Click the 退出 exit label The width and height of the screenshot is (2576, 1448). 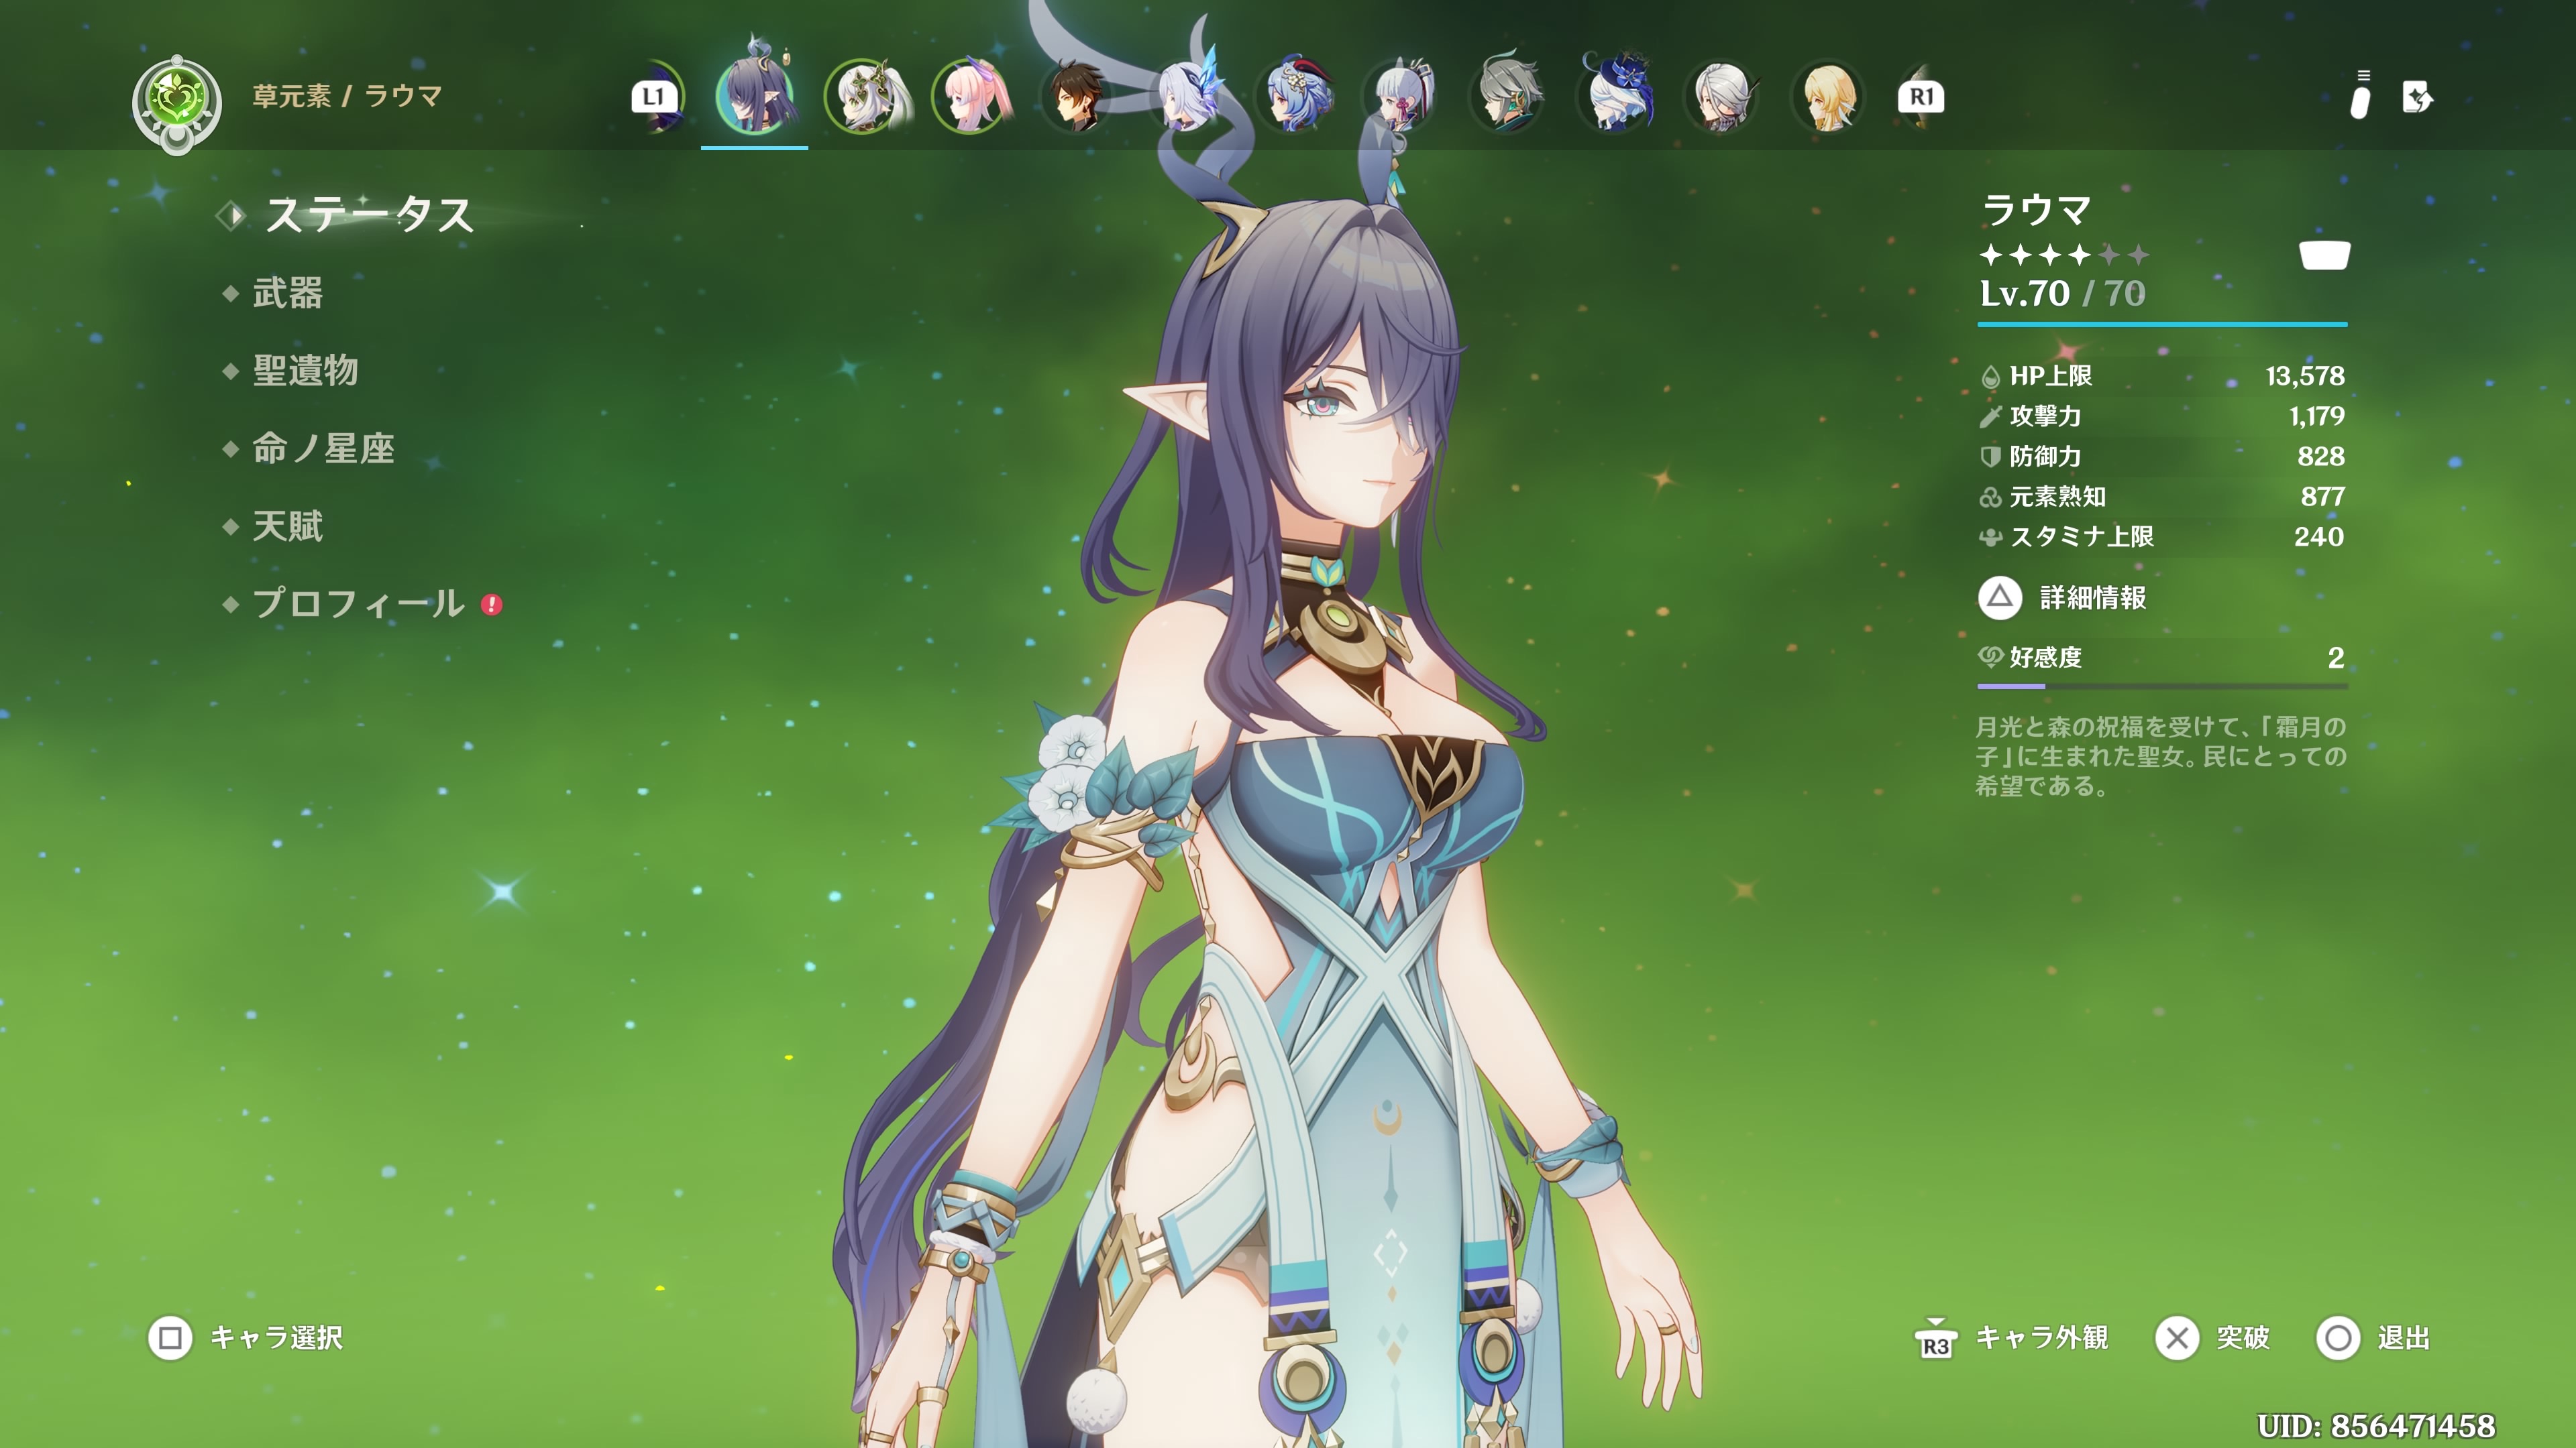pos(2404,1338)
